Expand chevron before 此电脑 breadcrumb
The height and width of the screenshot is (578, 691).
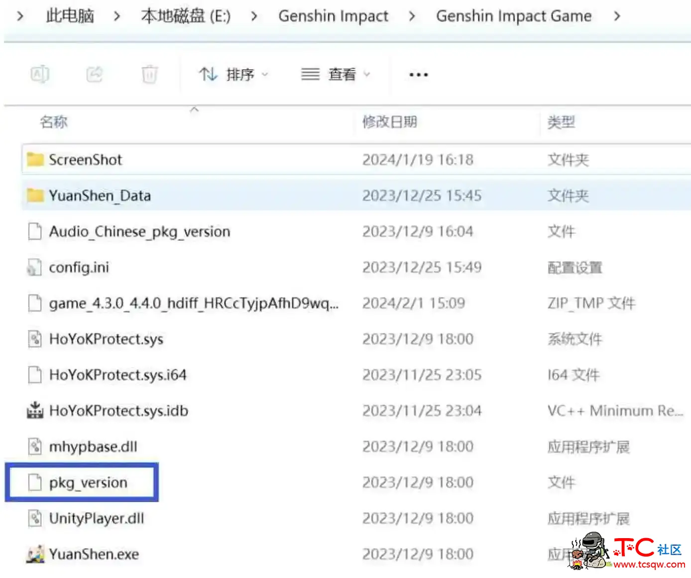click(x=20, y=16)
